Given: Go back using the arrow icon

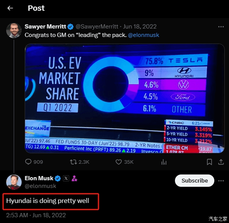Looking at the screenshot, I should click(x=10, y=8).
